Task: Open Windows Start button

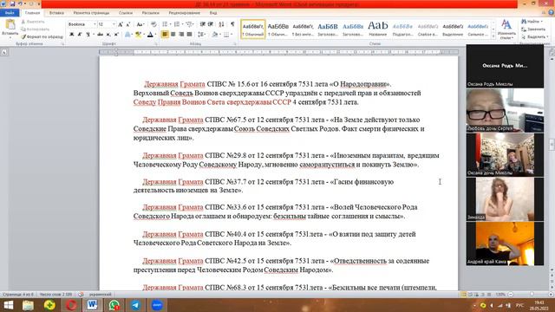Action: pos(8,305)
